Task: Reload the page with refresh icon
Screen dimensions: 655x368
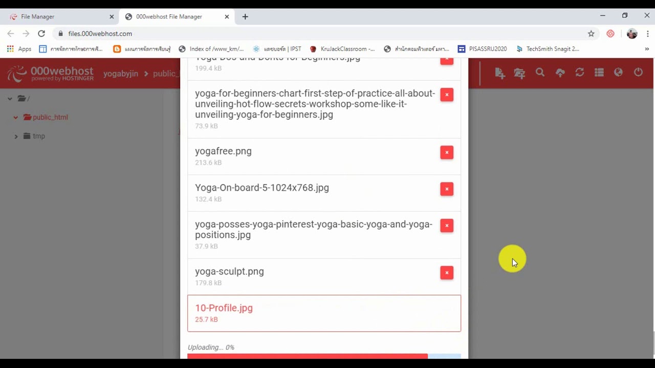Action: coord(41,34)
